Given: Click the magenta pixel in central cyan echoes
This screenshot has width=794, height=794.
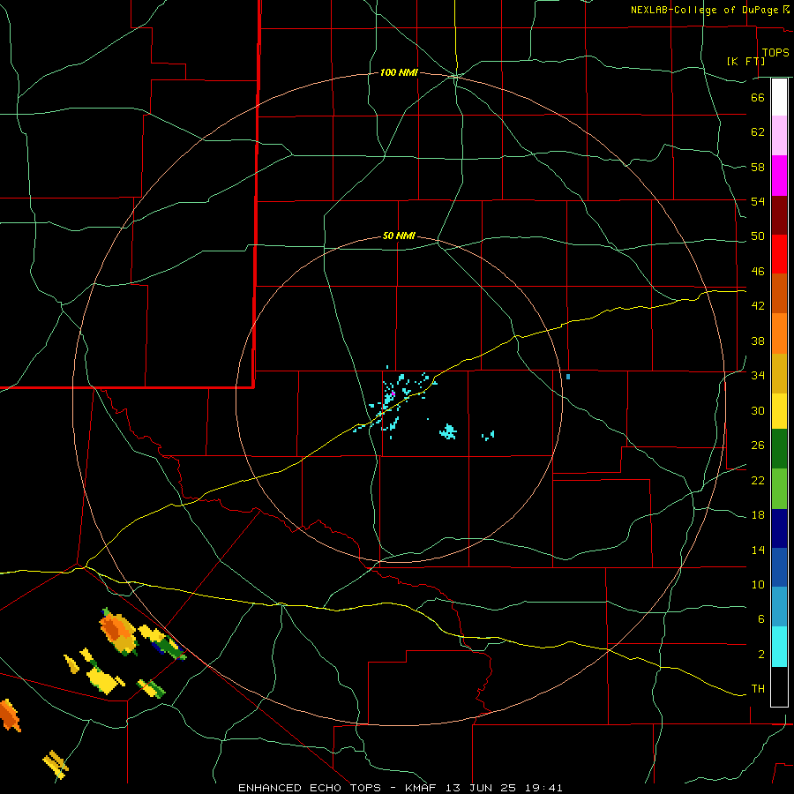Looking at the screenshot, I should pyautogui.click(x=393, y=393).
